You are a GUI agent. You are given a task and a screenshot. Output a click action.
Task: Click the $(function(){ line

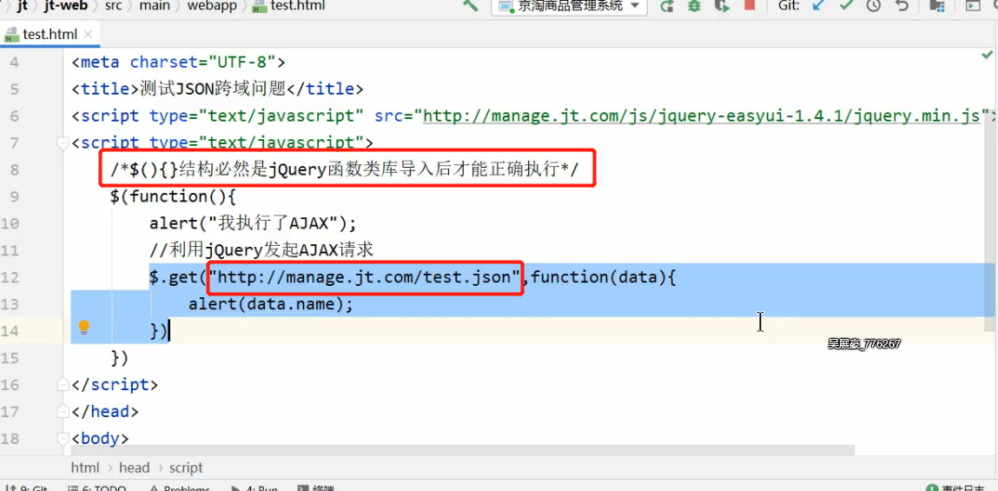pos(173,196)
